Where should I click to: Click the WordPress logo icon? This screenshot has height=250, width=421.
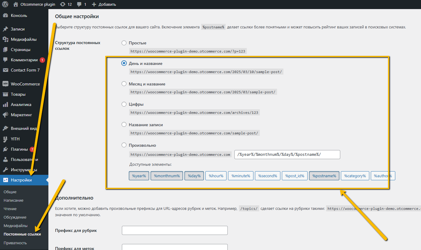coord(5,4)
